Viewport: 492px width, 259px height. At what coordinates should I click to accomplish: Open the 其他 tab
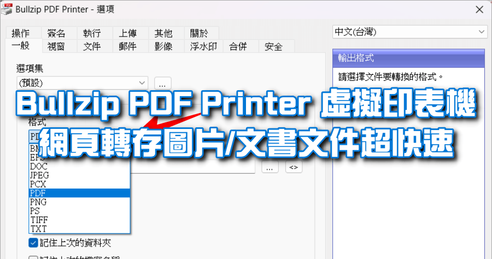166,33
